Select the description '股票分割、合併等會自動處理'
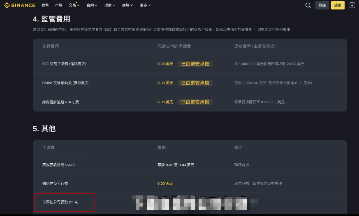359x216 pixels. [x=258, y=183]
